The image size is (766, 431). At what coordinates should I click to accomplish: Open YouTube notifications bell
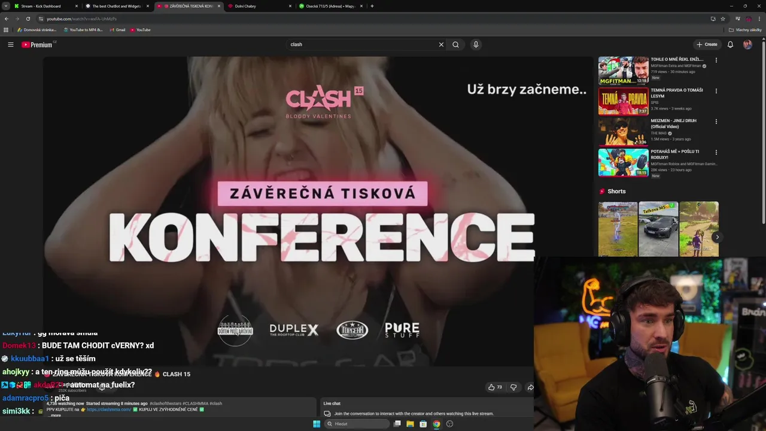730,44
